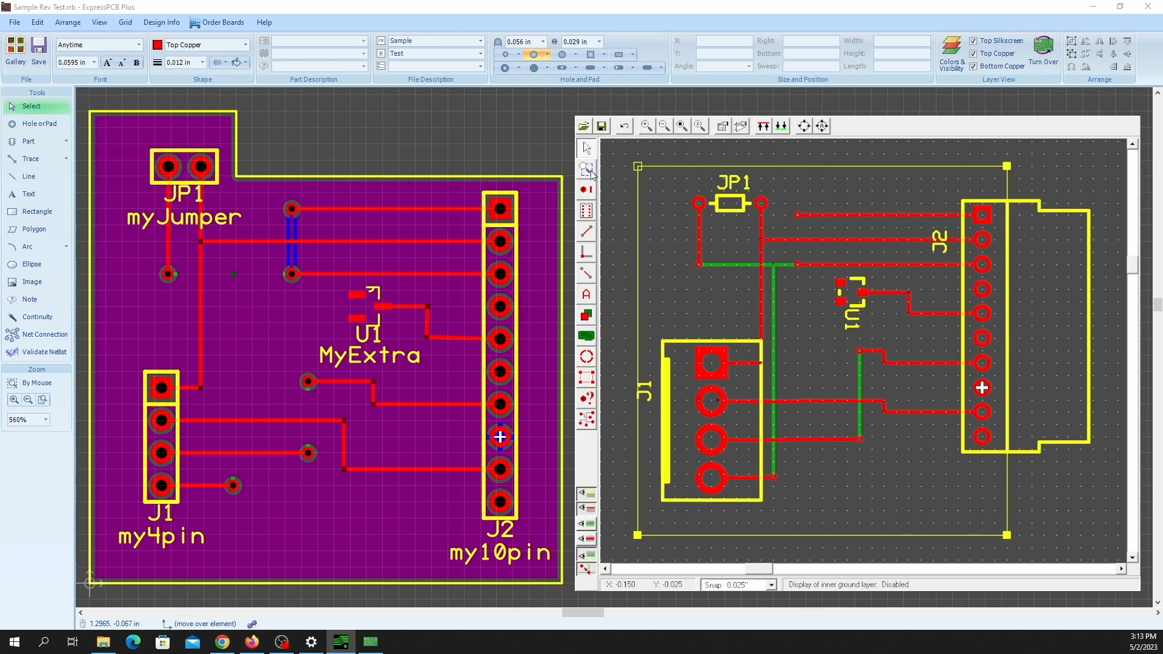Open the View menu
This screenshot has height=654, width=1163.
coord(99,22)
